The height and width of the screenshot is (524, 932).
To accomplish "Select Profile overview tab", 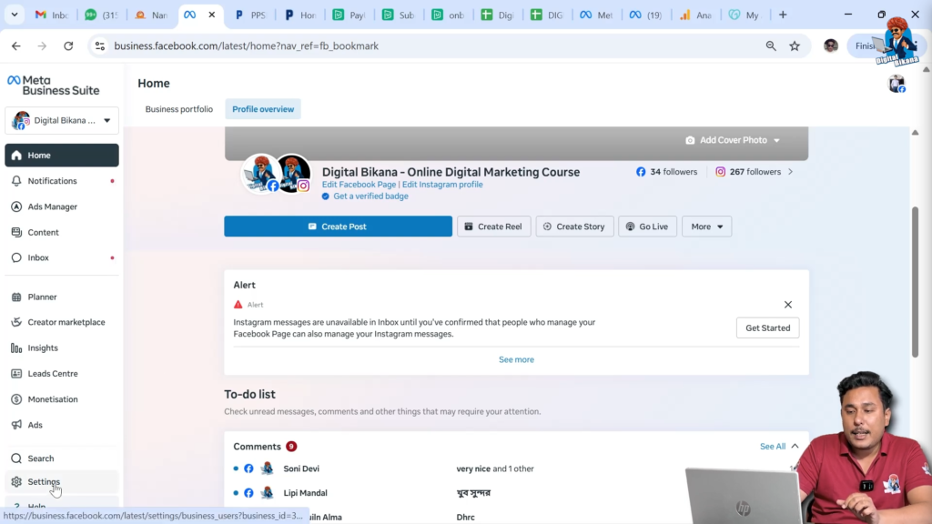I will click(263, 109).
